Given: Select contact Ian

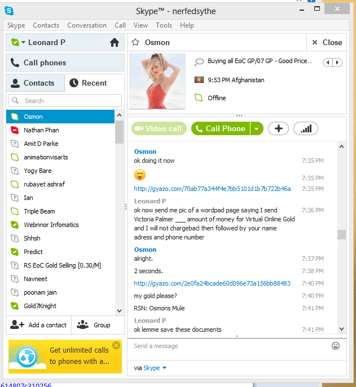Looking at the screenshot, I should click(x=60, y=198).
